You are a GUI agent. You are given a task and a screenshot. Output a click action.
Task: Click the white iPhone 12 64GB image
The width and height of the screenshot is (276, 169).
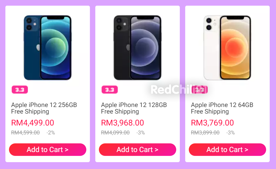click(227, 48)
